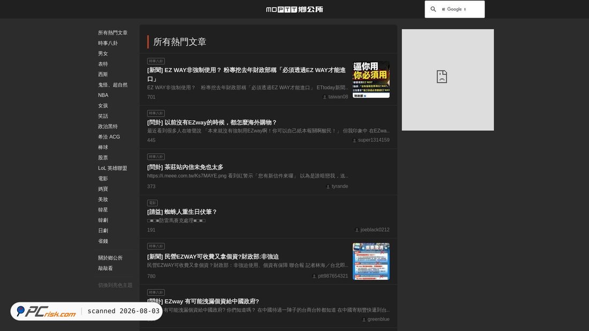Viewport: 589px width, 331px height.
Task: Click the broken page icon in ad box
Action: (442, 76)
